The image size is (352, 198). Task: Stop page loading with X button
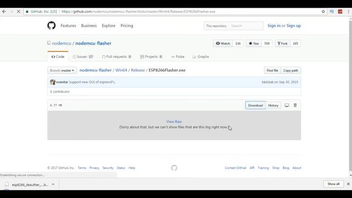[x=18, y=12]
